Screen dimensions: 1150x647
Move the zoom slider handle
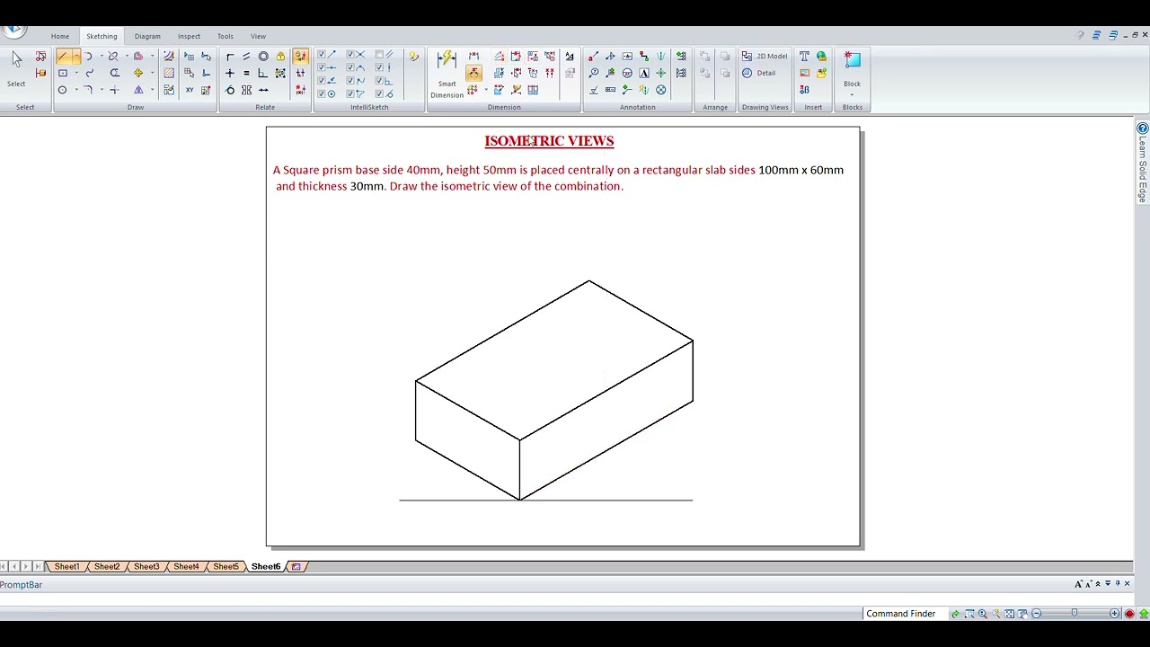pyautogui.click(x=1074, y=614)
